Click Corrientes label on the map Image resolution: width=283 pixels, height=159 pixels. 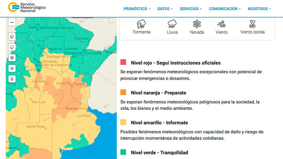click(94, 53)
